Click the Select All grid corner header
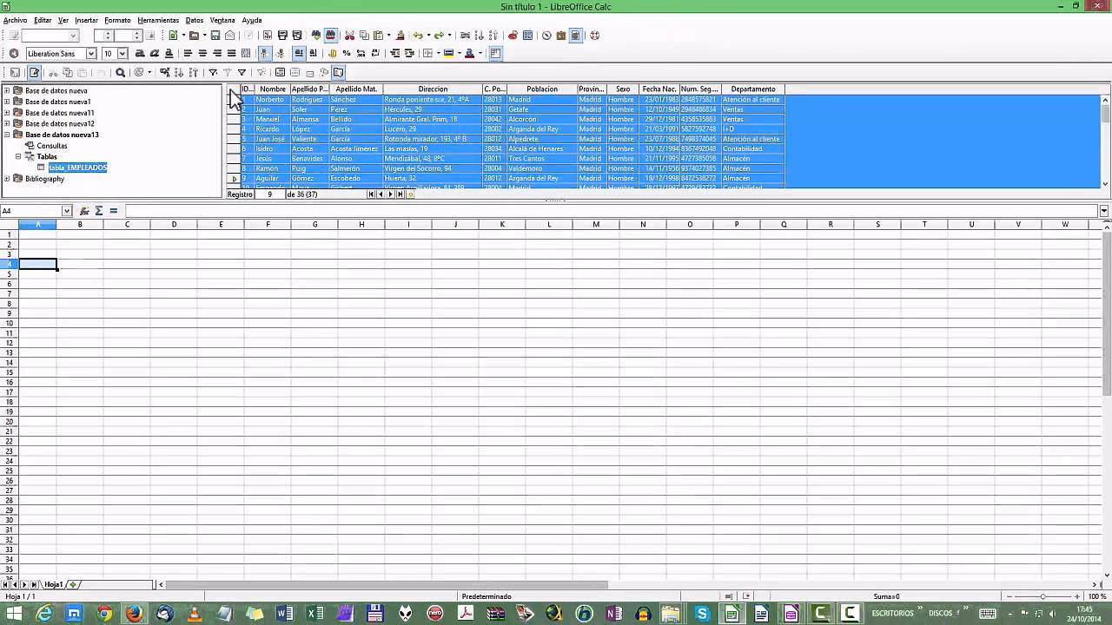 tap(233, 89)
